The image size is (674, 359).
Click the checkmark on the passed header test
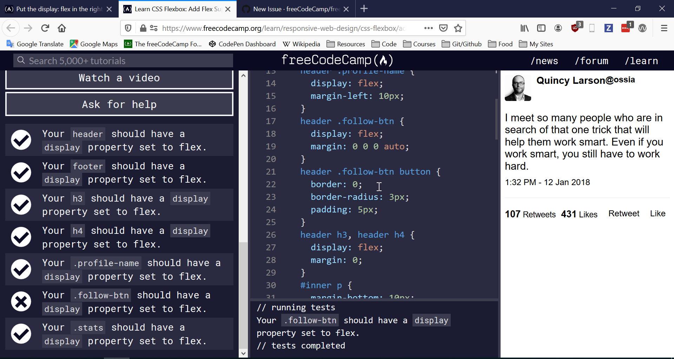click(x=21, y=140)
